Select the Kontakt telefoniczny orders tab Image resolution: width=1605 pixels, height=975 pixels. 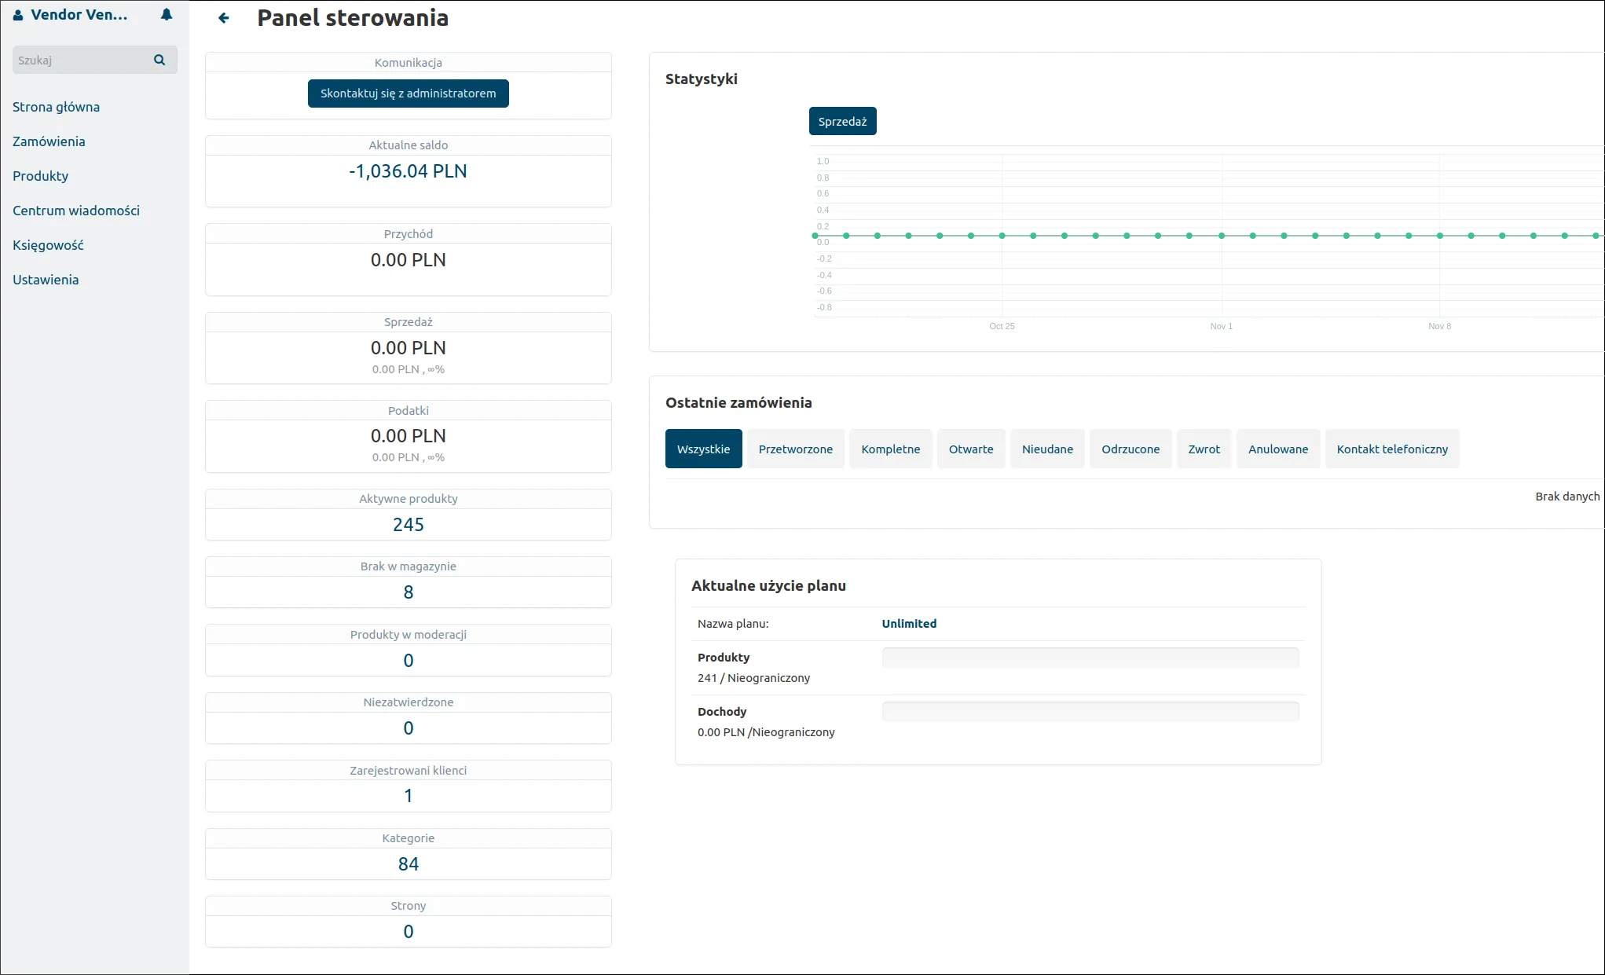1392,449
